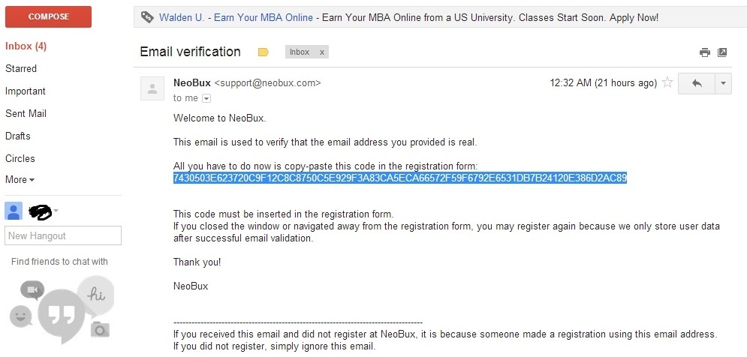The image size is (747, 357).
Task: Click the NeoBux sender avatar
Action: click(x=152, y=88)
